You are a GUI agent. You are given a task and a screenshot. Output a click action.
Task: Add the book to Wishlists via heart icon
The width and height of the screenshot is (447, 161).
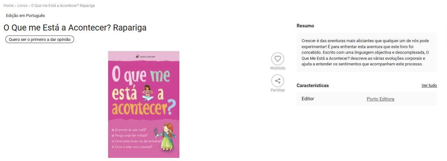[277, 59]
